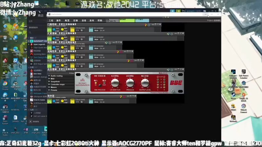Click the bracket icon on 饱和器 row
Image resolution: width=262 pixels, height=147 pixels.
click(x=77, y=102)
